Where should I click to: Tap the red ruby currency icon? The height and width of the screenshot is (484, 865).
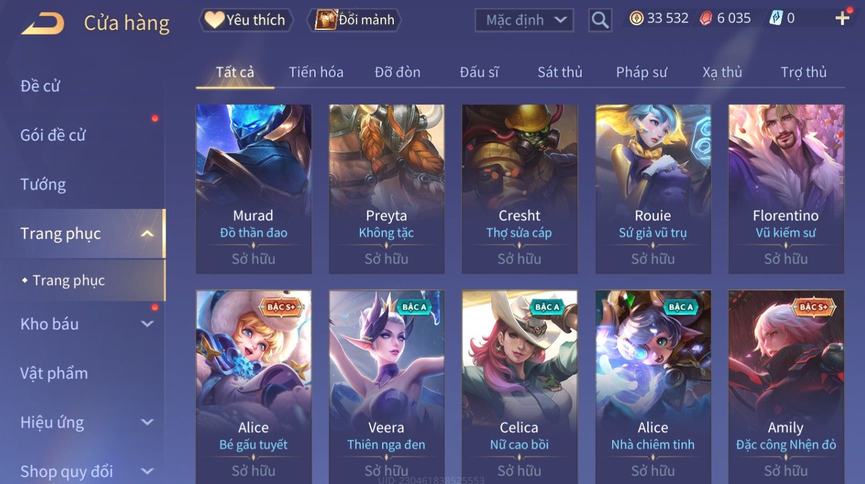click(706, 18)
